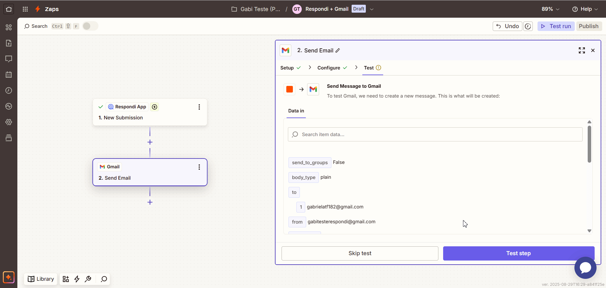Screen dimensions: 606x288
Task: Switch to the Setup tab
Action: coord(290,68)
